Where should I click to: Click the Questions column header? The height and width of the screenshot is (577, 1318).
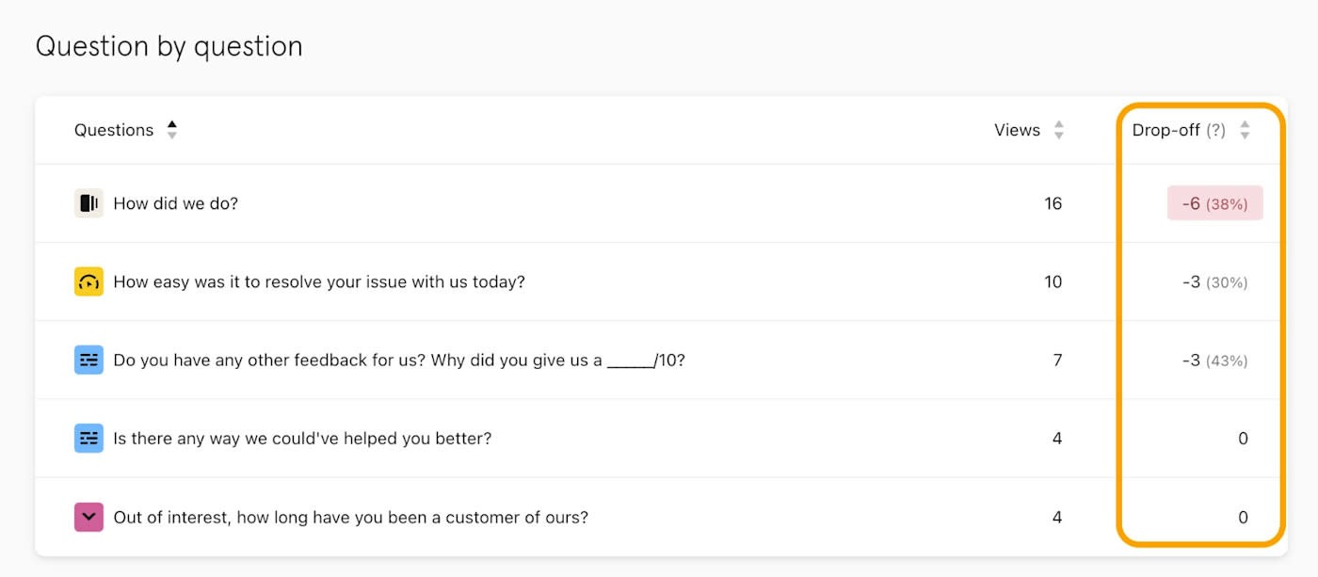(x=114, y=131)
